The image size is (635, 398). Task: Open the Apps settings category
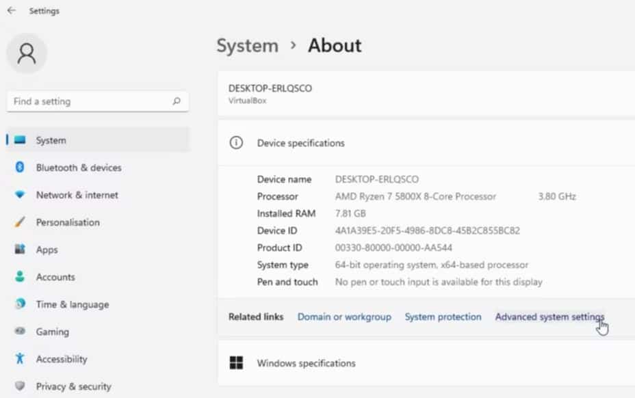47,250
